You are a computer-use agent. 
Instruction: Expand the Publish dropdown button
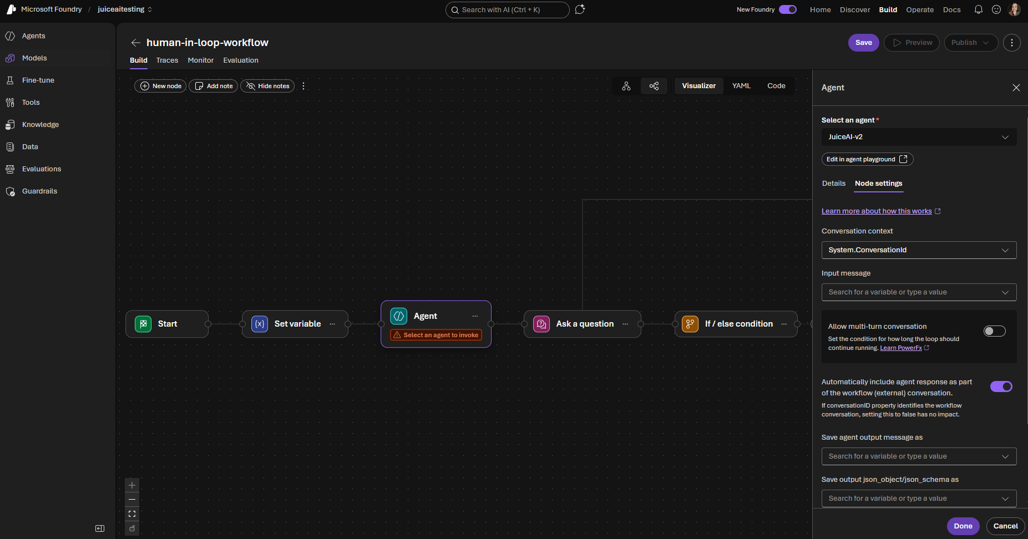pos(971,43)
